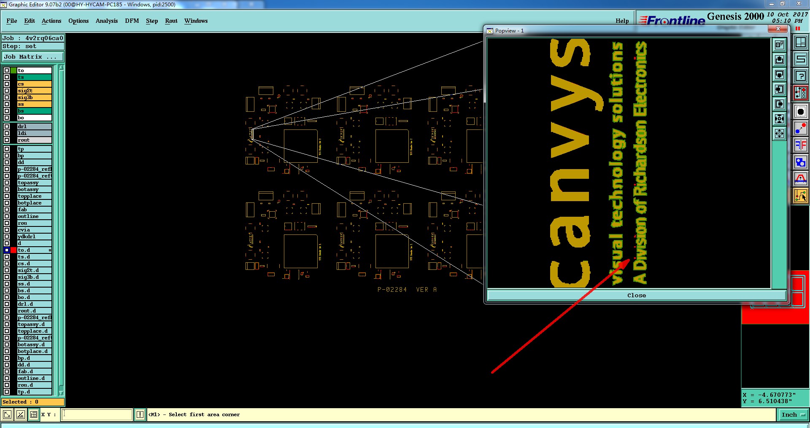Click the pan up icon in Popview
Viewport: 810px width, 428px height.
pyautogui.click(x=779, y=59)
